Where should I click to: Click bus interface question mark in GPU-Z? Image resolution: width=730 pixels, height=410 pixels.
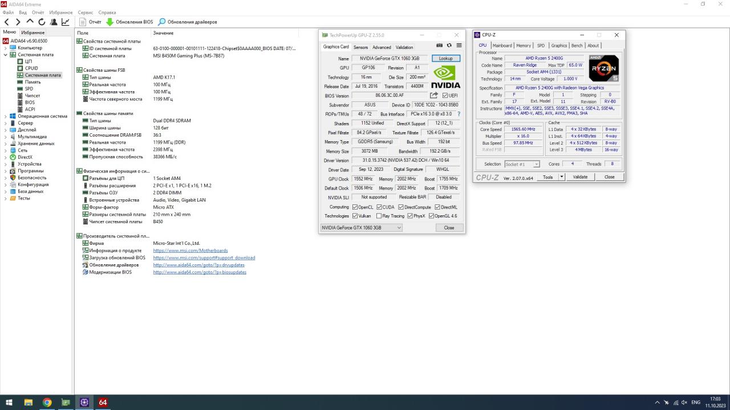(x=459, y=114)
